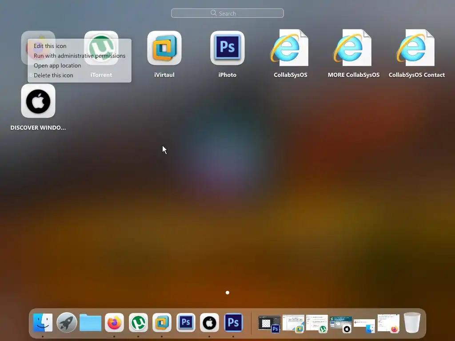The height and width of the screenshot is (341, 455).
Task: Open the Finder icon in the dock
Action: 43,322
